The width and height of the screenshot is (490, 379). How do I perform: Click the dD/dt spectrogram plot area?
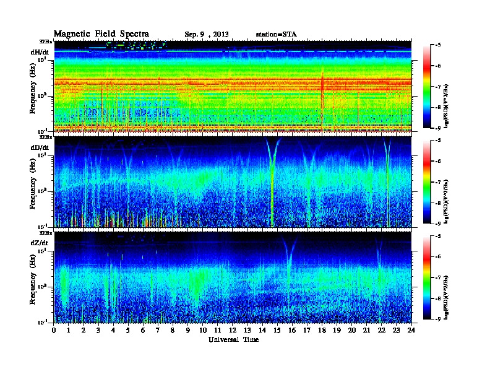coord(233,182)
